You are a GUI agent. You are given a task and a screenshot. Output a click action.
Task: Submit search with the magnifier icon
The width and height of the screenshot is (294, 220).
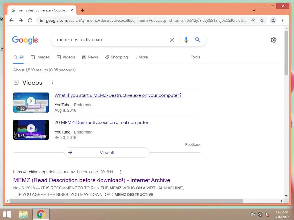pyautogui.click(x=198, y=40)
